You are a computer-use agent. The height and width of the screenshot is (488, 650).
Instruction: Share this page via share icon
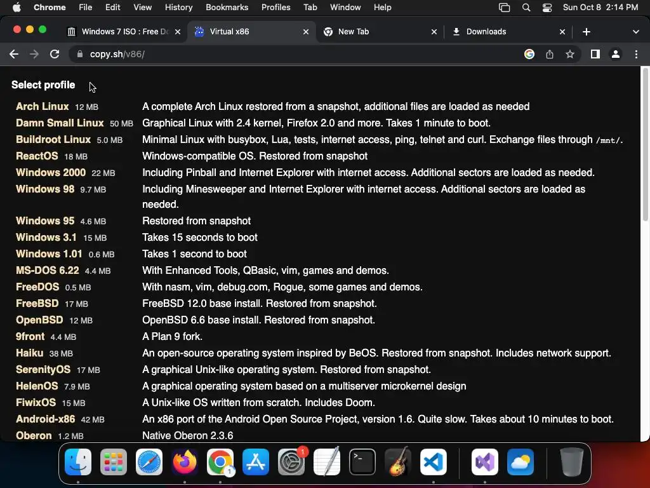(x=550, y=55)
